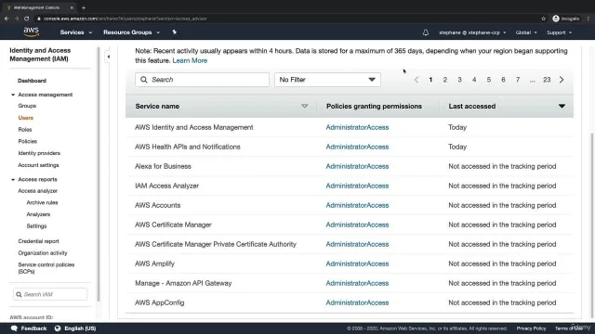The height and width of the screenshot is (334, 595).
Task: Open Access analyzer page
Action: click(37, 191)
